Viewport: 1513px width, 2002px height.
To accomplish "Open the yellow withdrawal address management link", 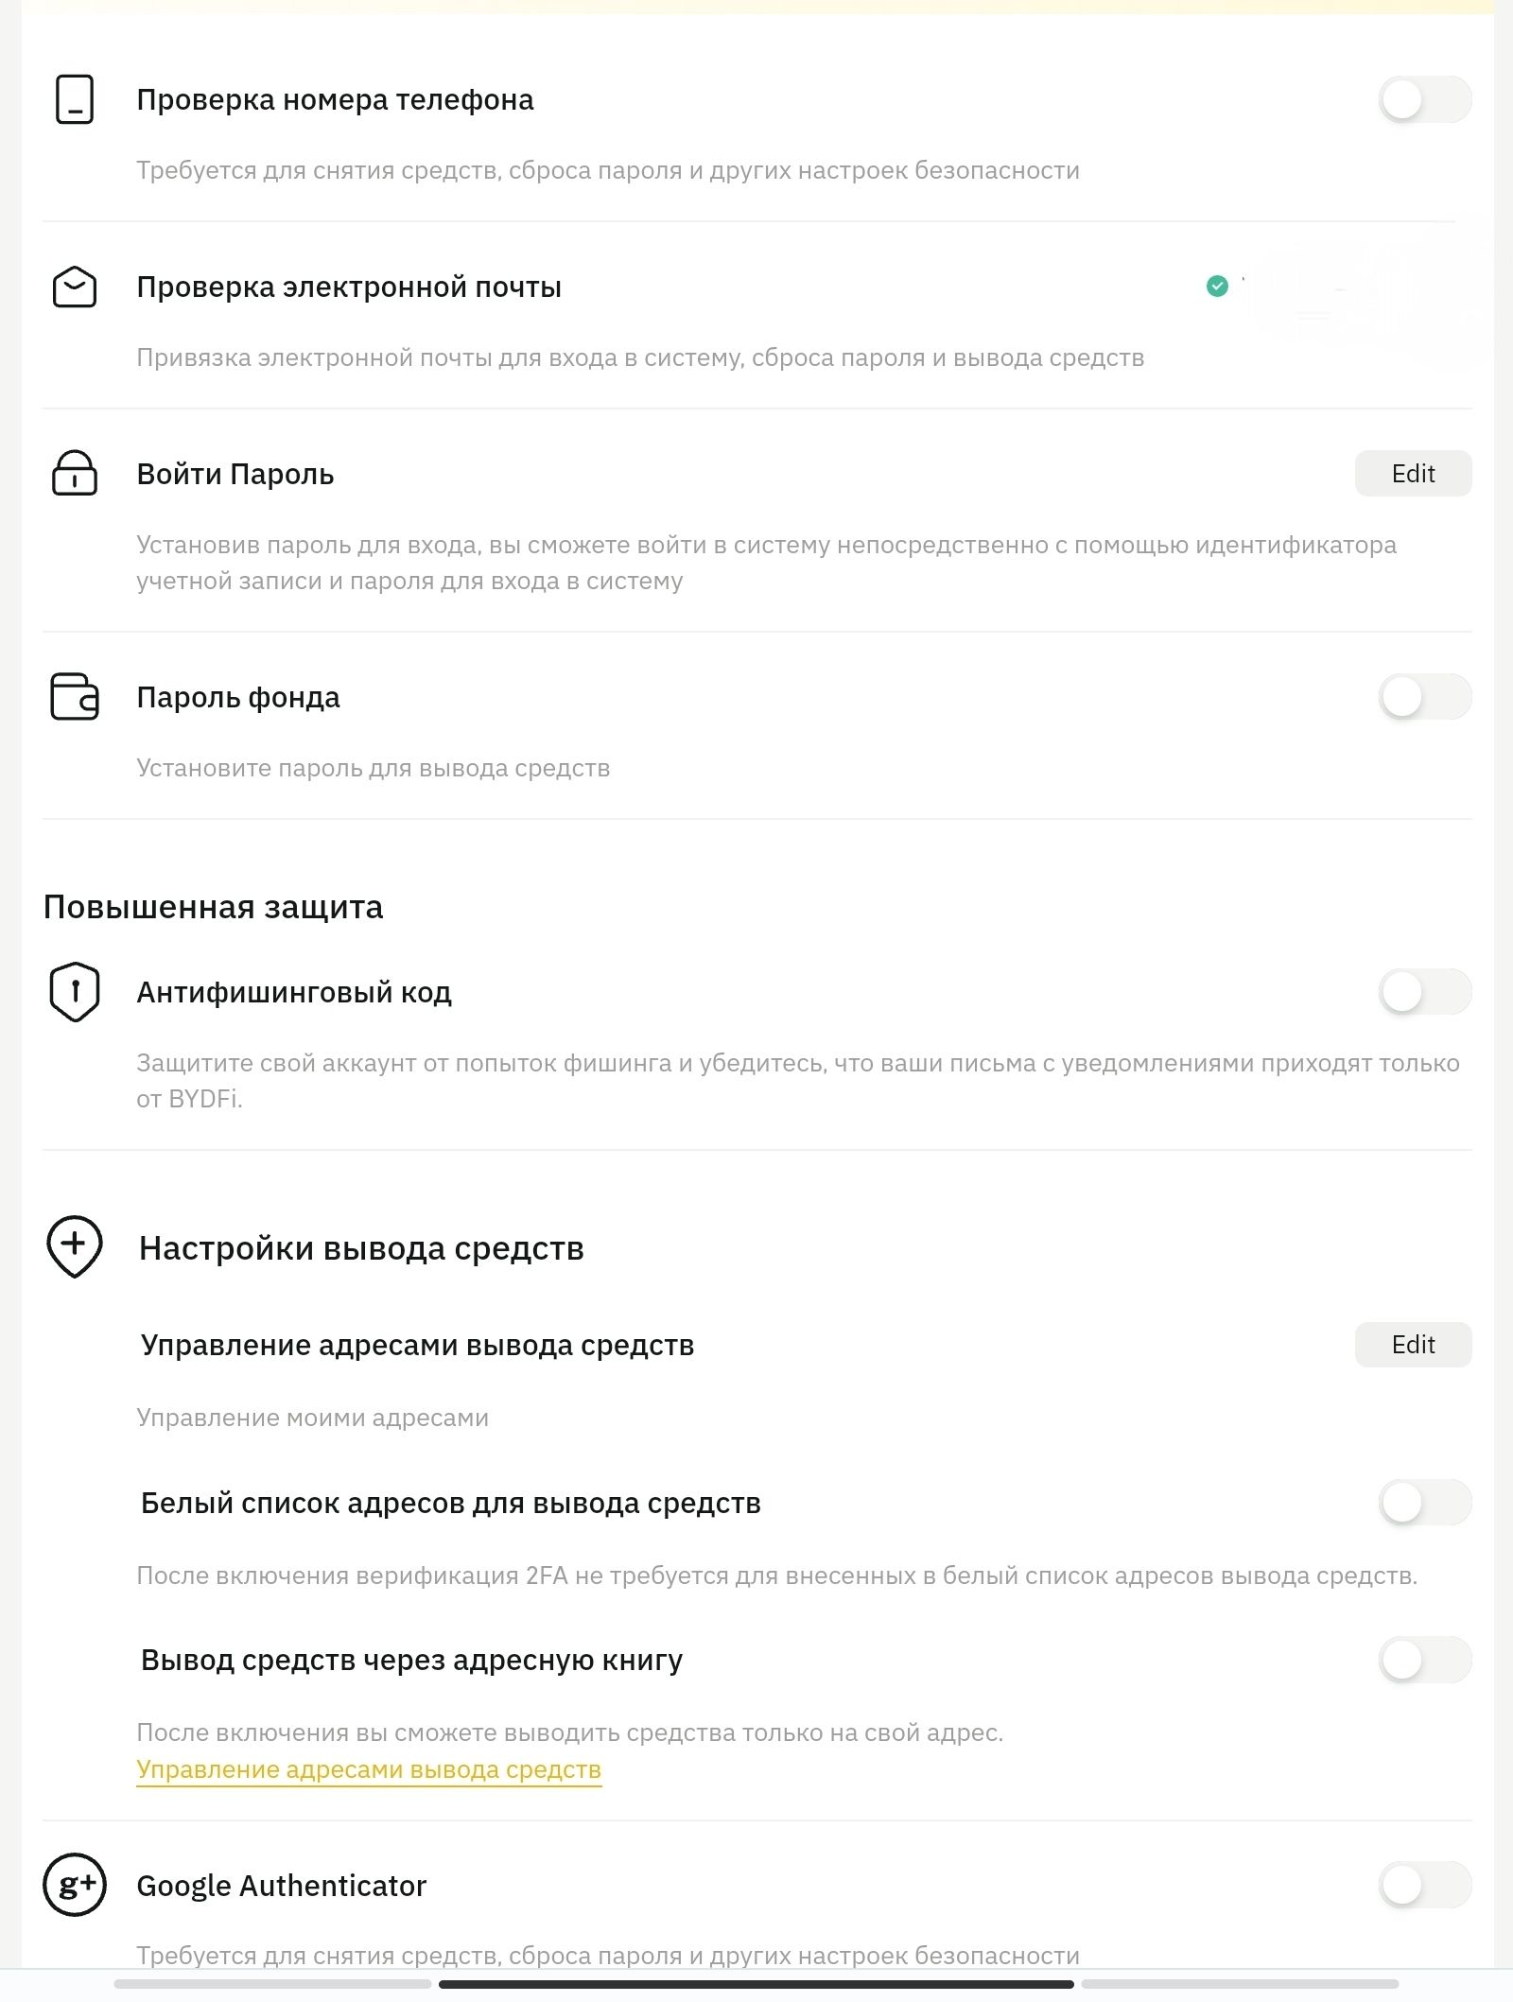I will (x=369, y=1769).
